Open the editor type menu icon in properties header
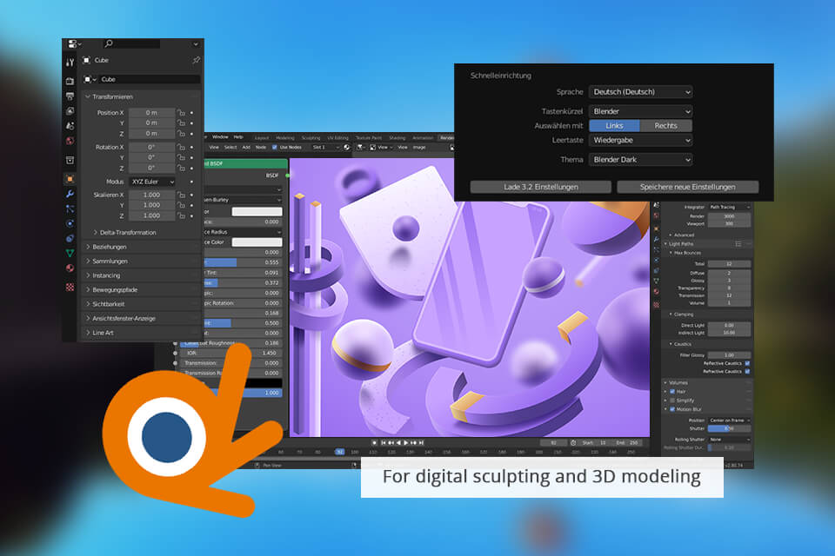Viewport: 835px width, 556px height. [x=73, y=43]
